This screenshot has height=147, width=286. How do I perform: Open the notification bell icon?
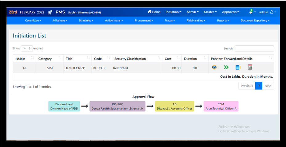coord(251,12)
